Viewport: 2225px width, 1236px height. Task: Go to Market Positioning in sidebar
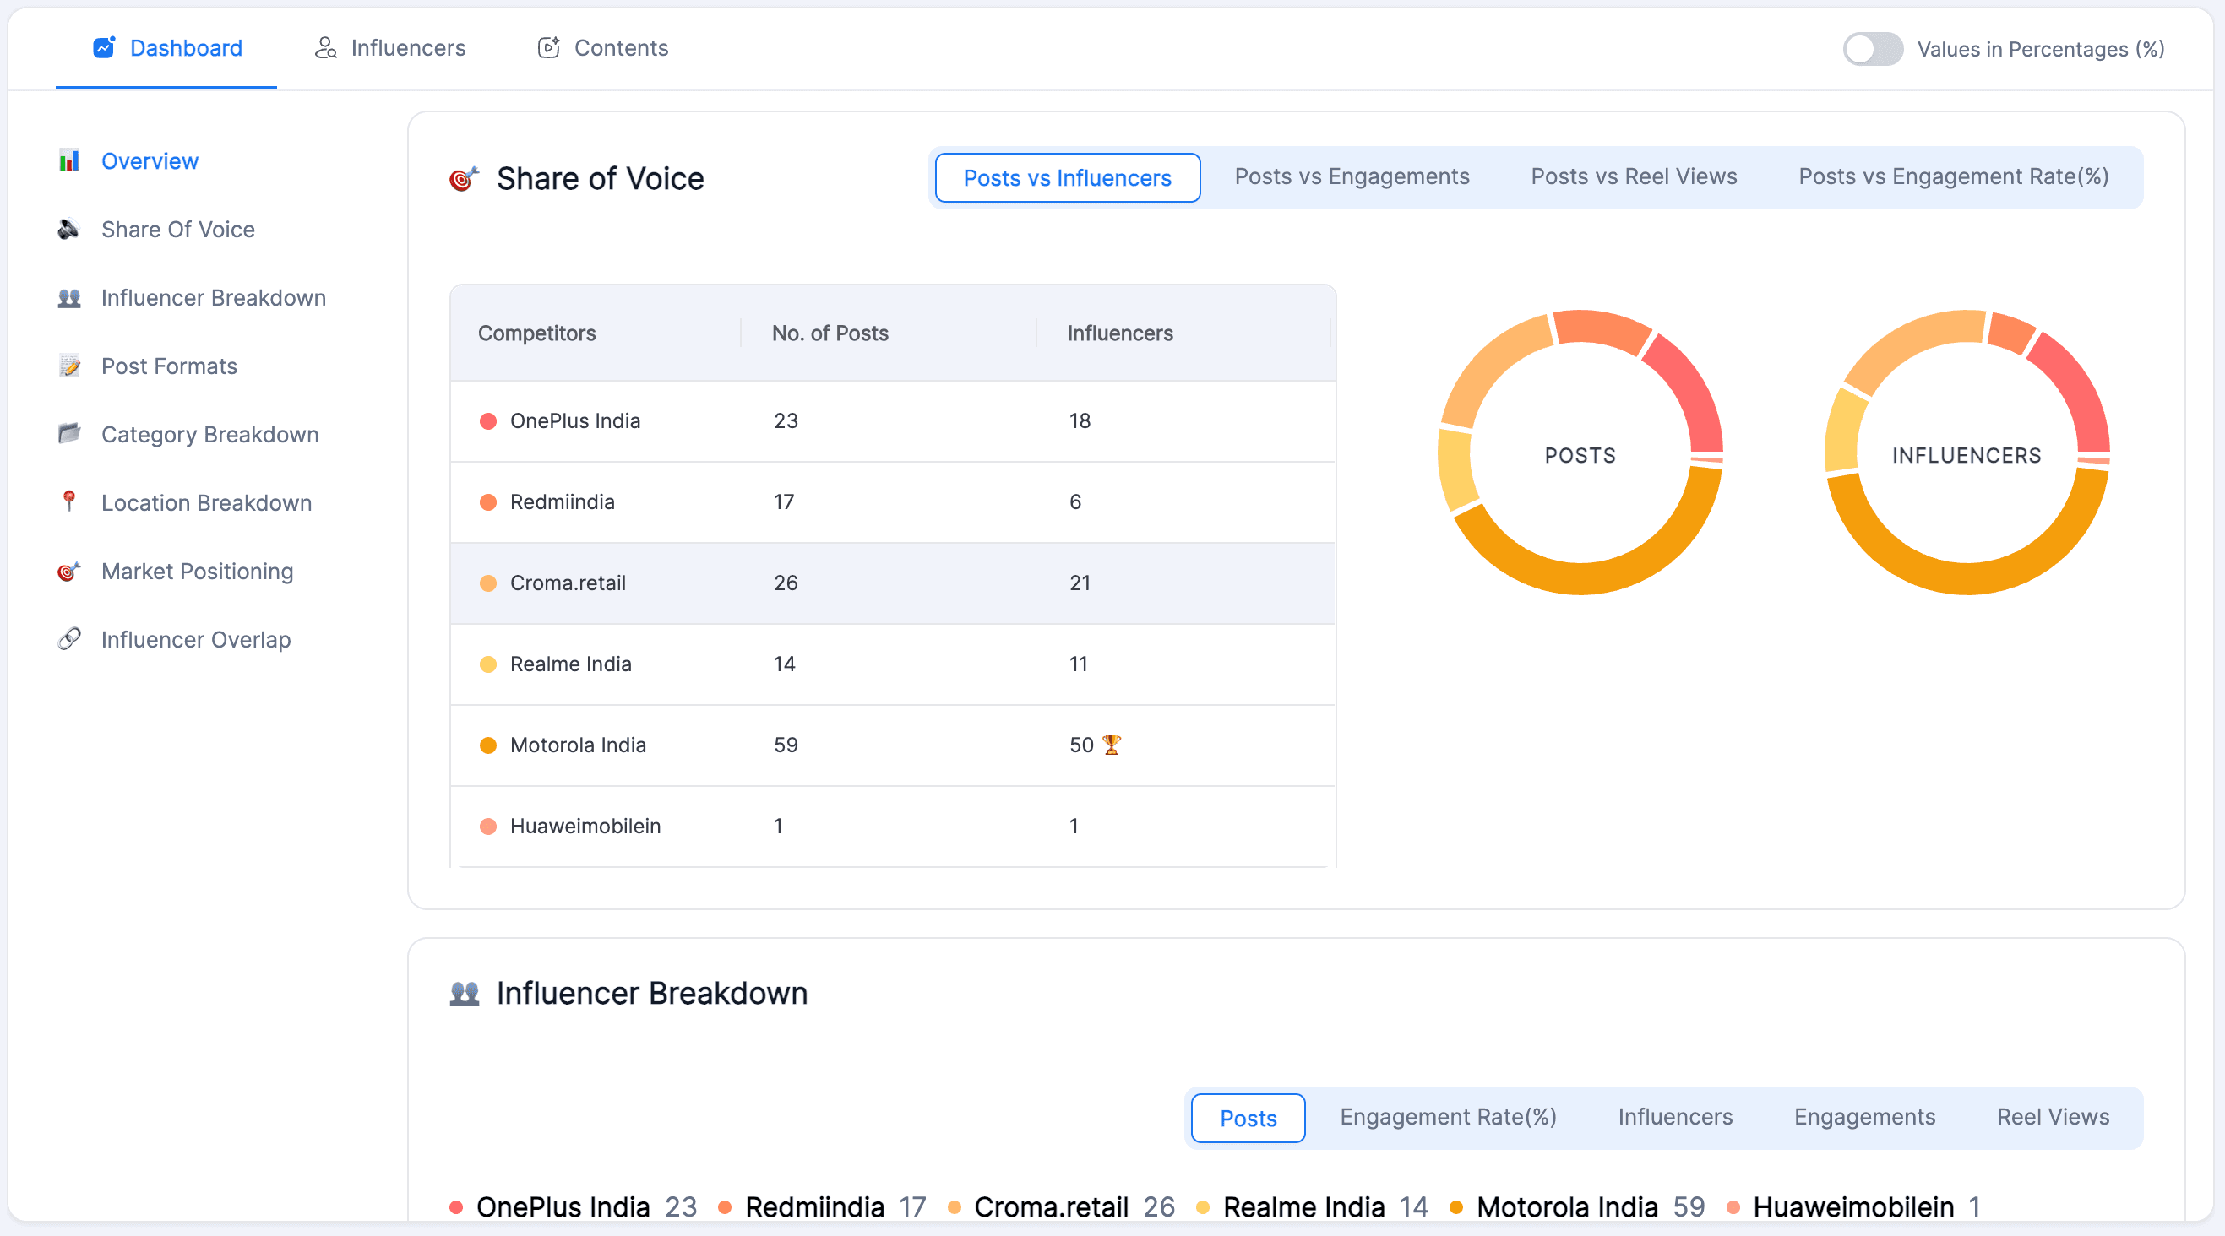197,571
